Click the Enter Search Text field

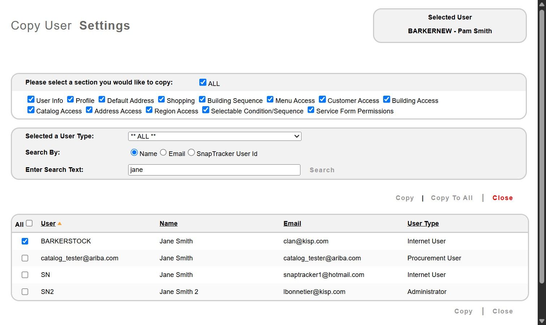pyautogui.click(x=214, y=170)
